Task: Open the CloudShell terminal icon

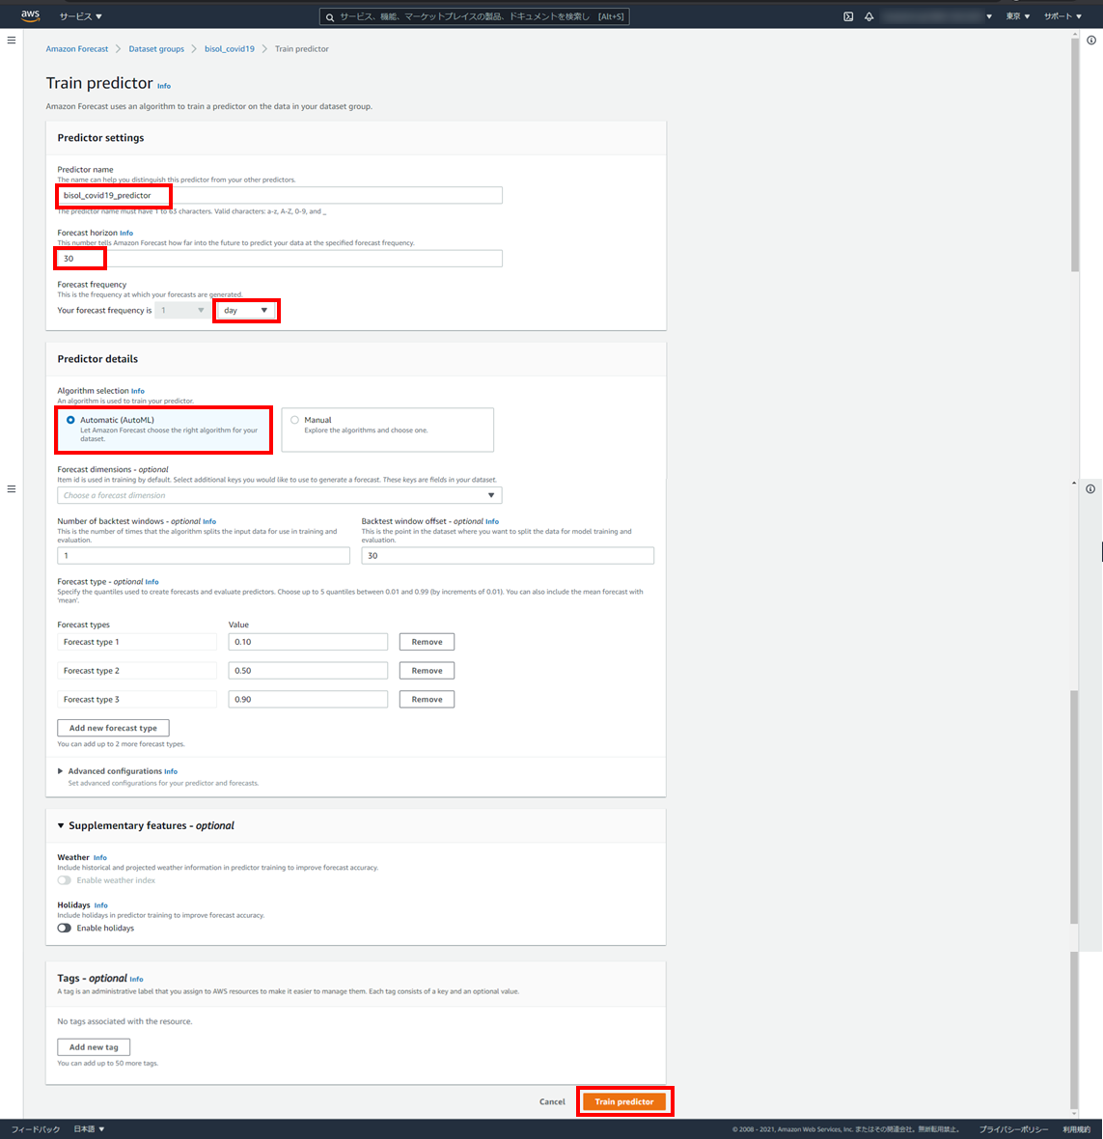Action: [848, 16]
